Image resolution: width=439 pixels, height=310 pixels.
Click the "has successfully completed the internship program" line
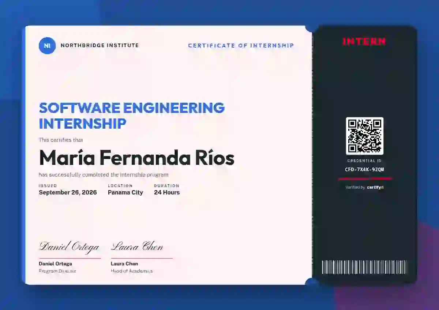(104, 175)
